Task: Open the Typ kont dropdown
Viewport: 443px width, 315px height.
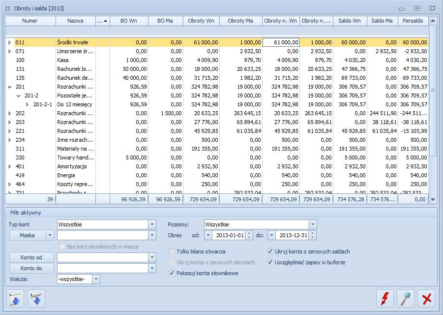Action: coord(152,224)
